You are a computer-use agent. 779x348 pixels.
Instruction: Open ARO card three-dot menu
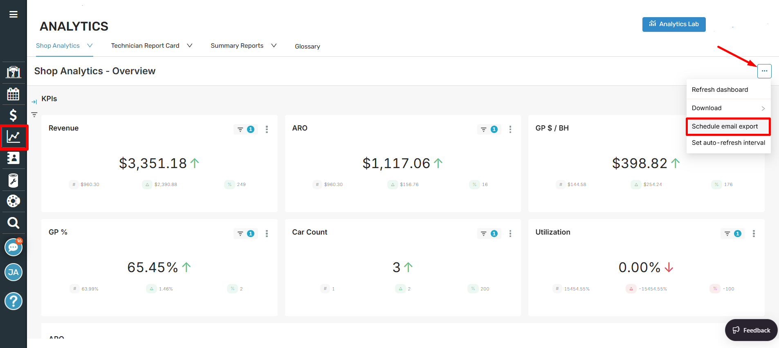[510, 129]
